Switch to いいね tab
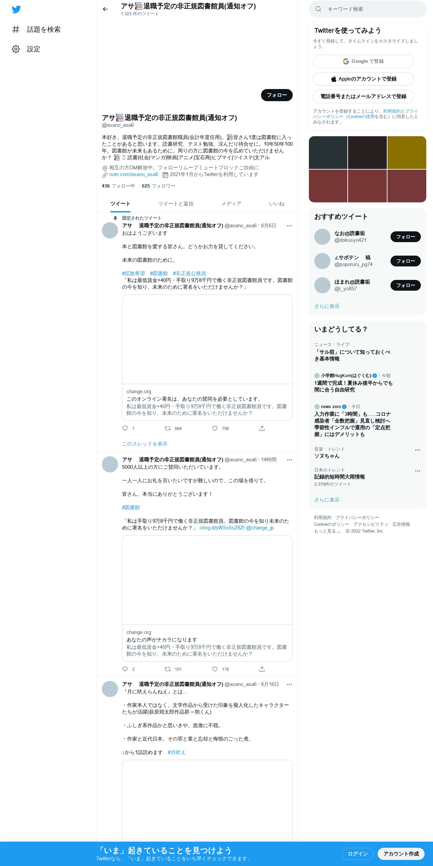 (277, 204)
